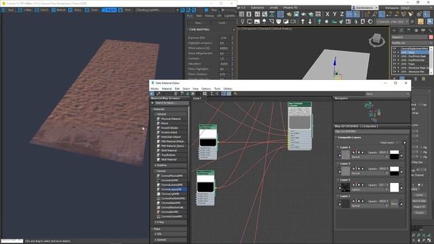
Task: Choose the Blend material entry
Action: 164,123
